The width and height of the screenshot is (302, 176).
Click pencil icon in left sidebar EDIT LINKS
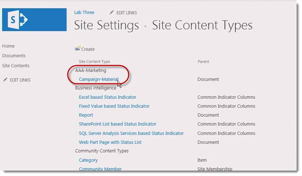coord(5,80)
